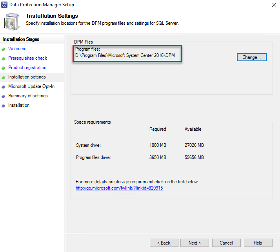Click the Change... button for program files

252,57
